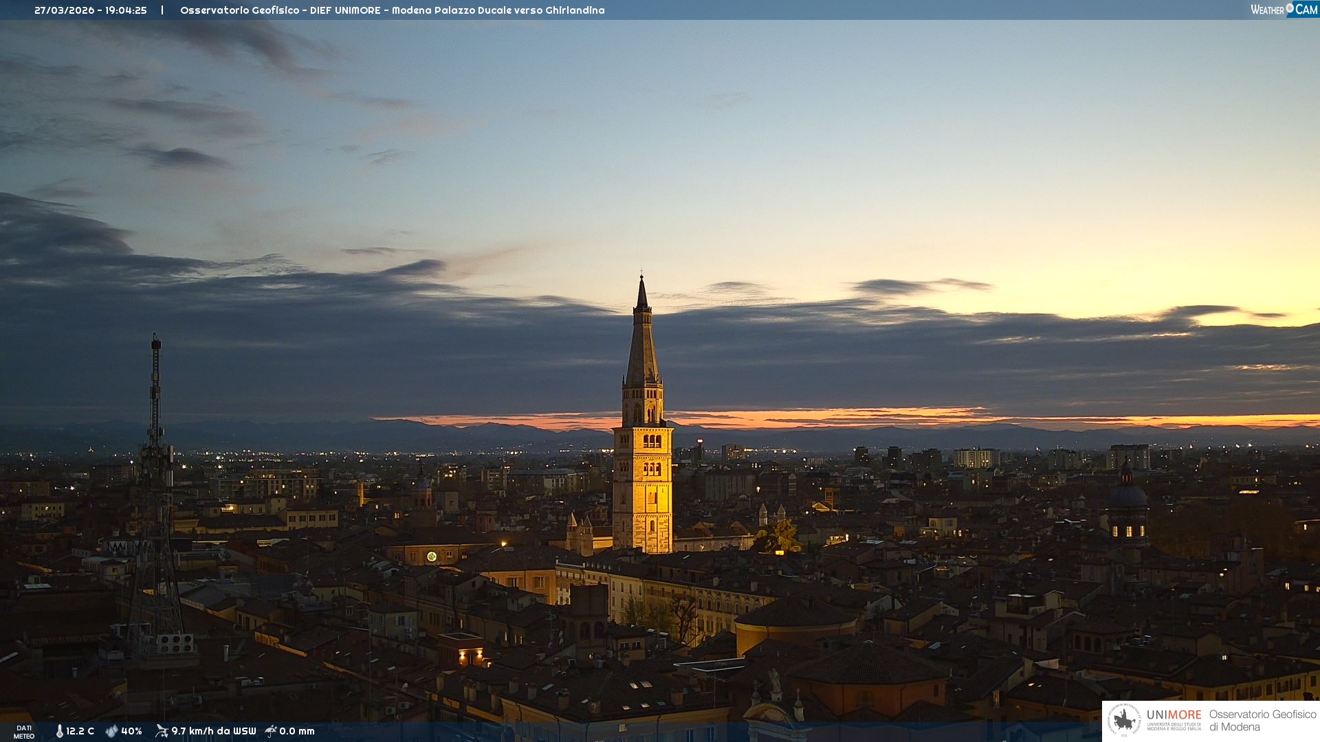The width and height of the screenshot is (1320, 742).
Task: Click the Osservatorio Geofisico di Modena text
Action: (x=1262, y=721)
